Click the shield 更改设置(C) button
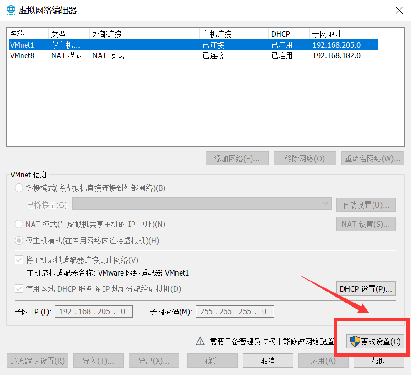Viewport: 411px width, 375px height. (x=375, y=342)
